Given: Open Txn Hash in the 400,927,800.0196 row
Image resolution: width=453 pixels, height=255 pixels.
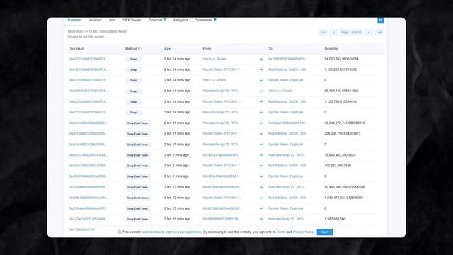Looking at the screenshot, I should pos(88,166).
